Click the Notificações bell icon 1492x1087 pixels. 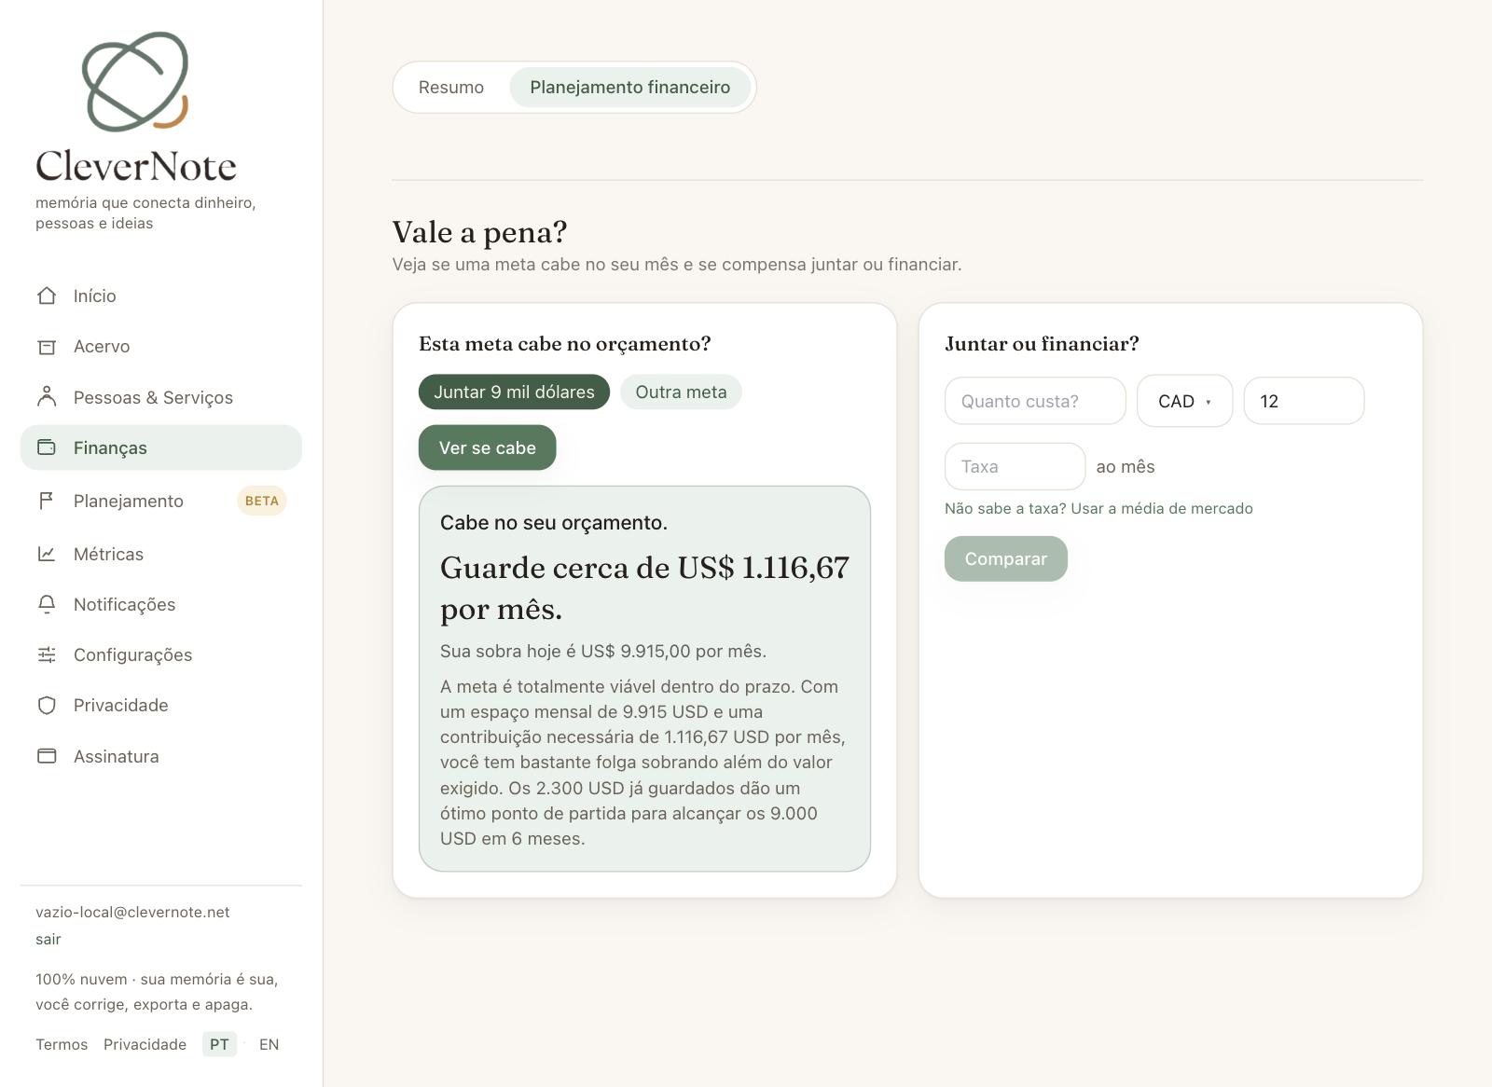point(47,604)
